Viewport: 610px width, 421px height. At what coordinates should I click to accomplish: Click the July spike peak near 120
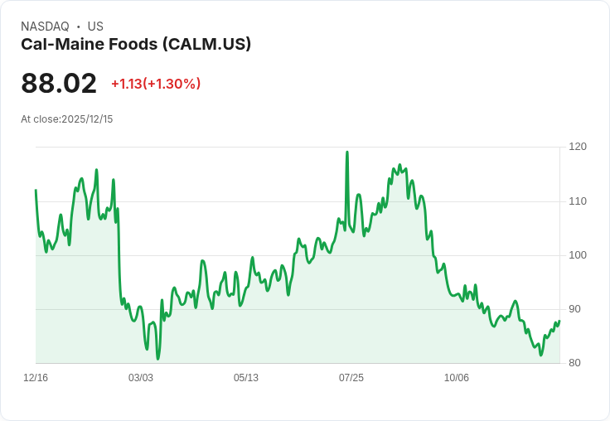click(347, 152)
